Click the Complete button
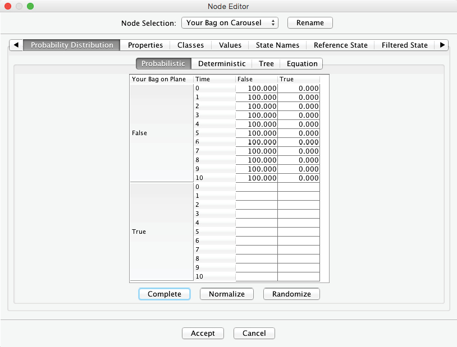The height and width of the screenshot is (347, 457). pyautogui.click(x=164, y=294)
